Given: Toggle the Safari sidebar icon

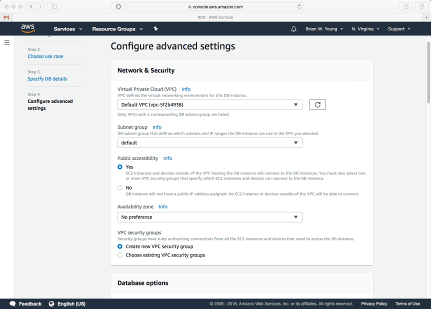Looking at the screenshot, I should [54, 6].
